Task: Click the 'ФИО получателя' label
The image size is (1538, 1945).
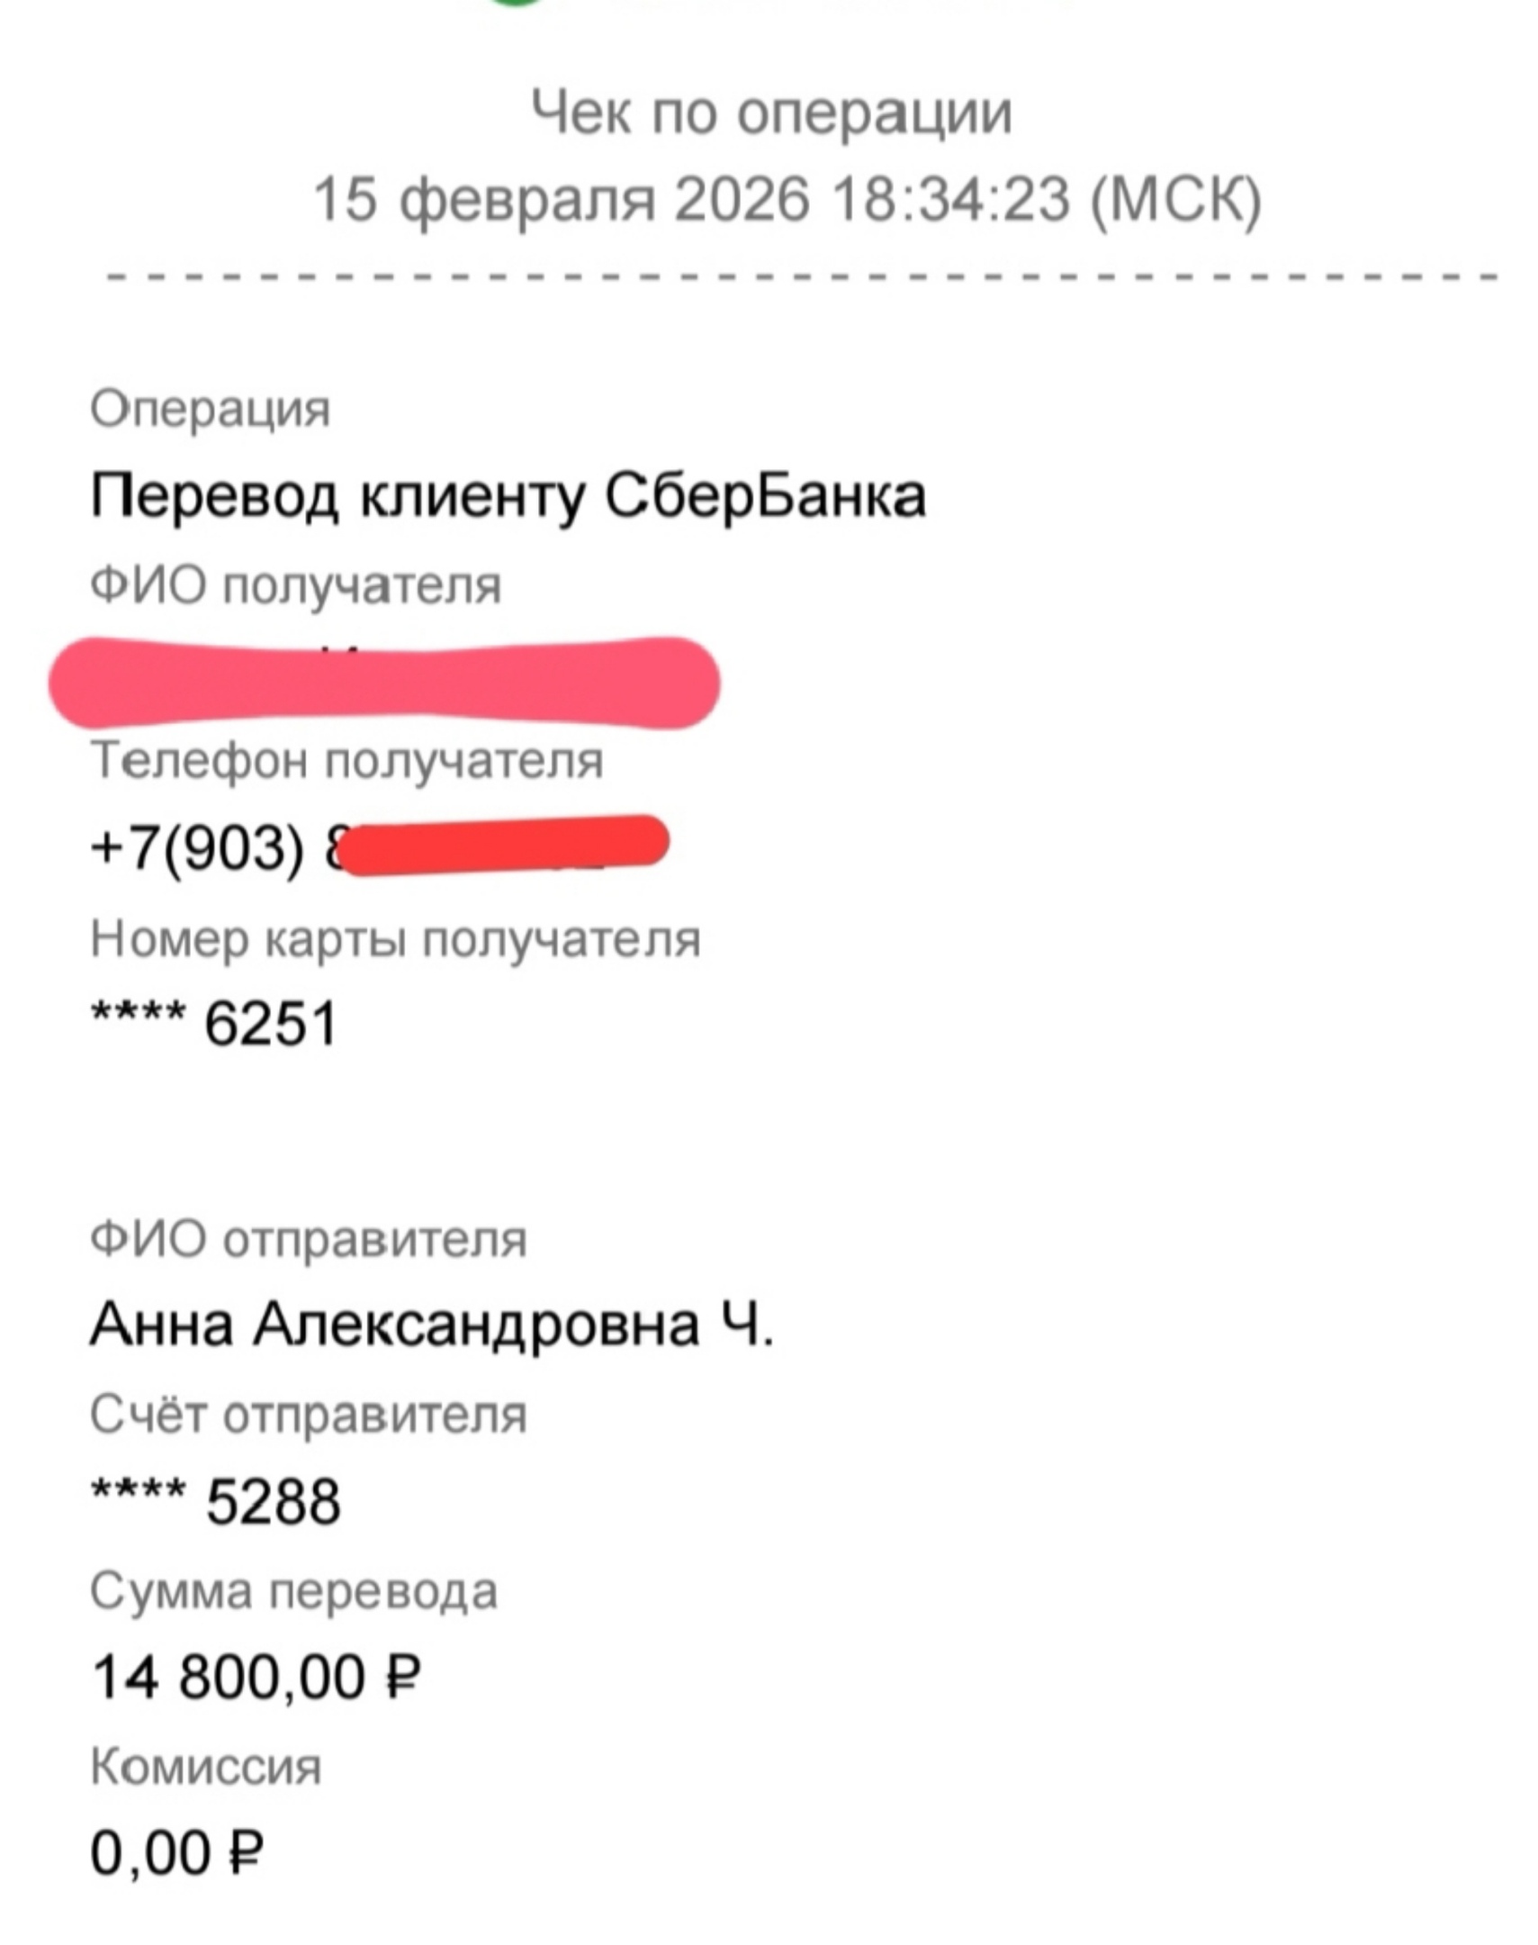Action: [x=295, y=586]
